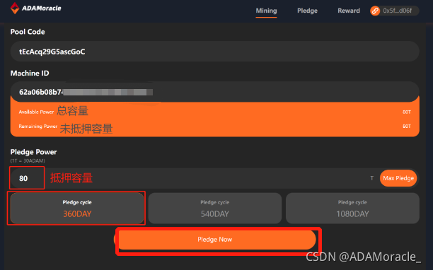Select the 360DAY pledge cycle
Image resolution: width=433 pixels, height=270 pixels.
coord(77,209)
